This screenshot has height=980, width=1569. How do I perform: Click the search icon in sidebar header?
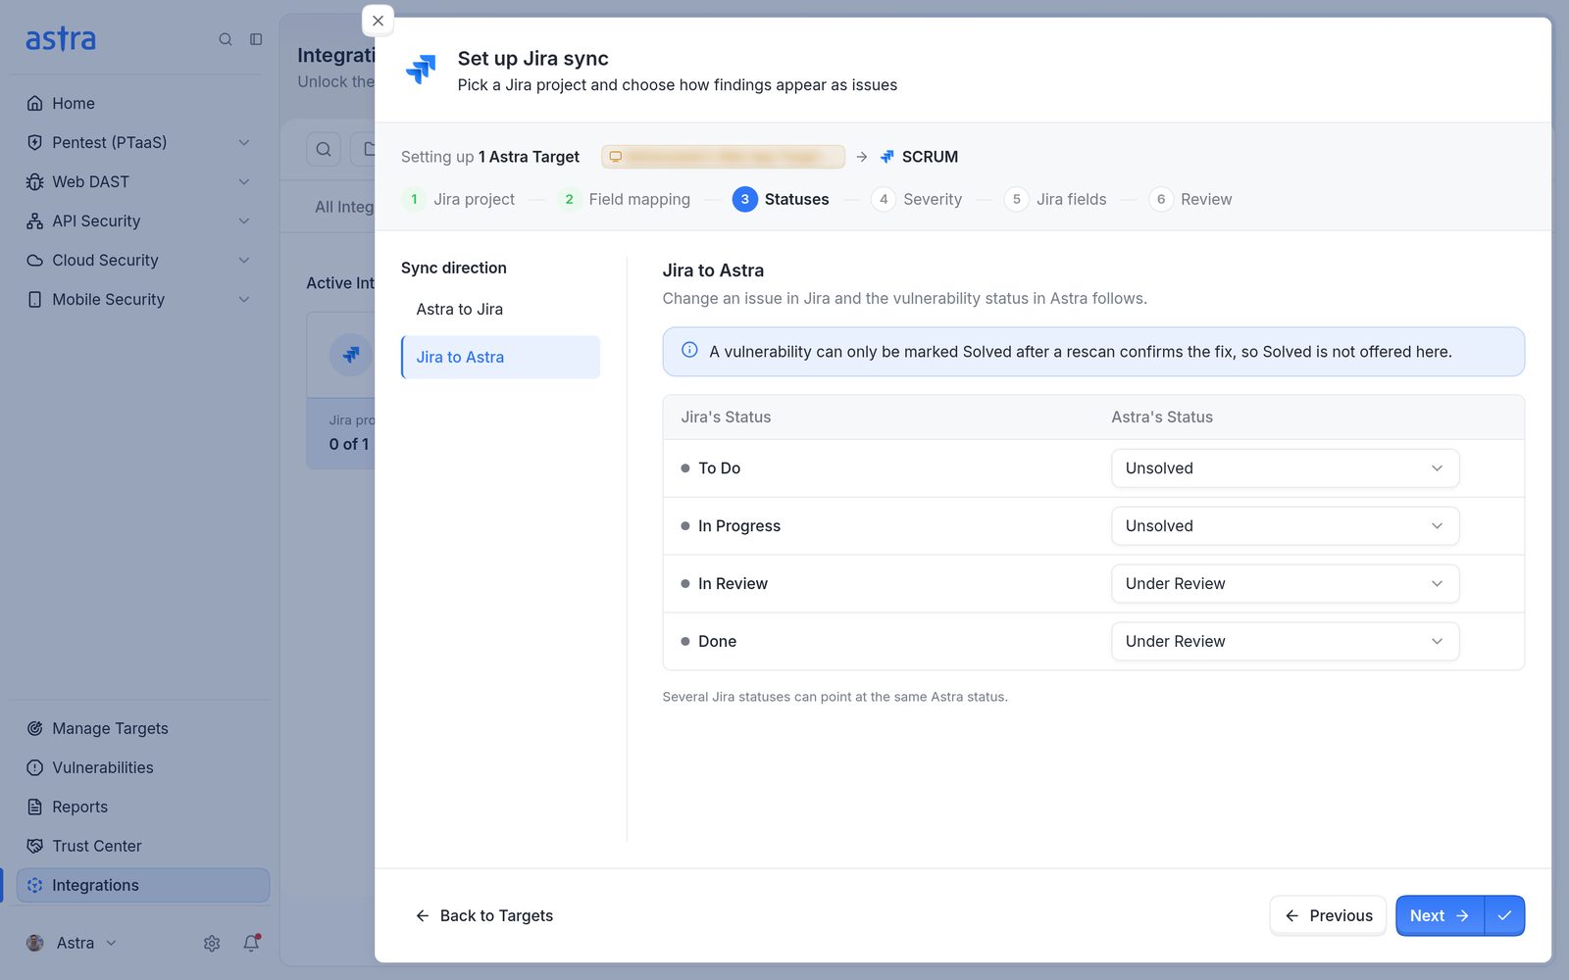226,39
